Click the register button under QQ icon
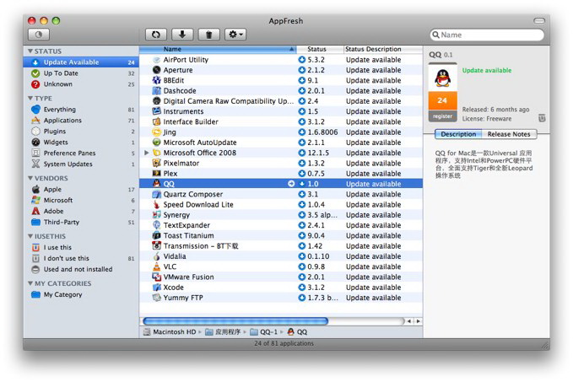This screenshot has width=573, height=382. pyautogui.click(x=442, y=116)
